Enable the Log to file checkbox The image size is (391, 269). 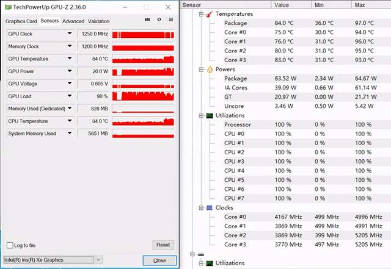[x=10, y=245]
